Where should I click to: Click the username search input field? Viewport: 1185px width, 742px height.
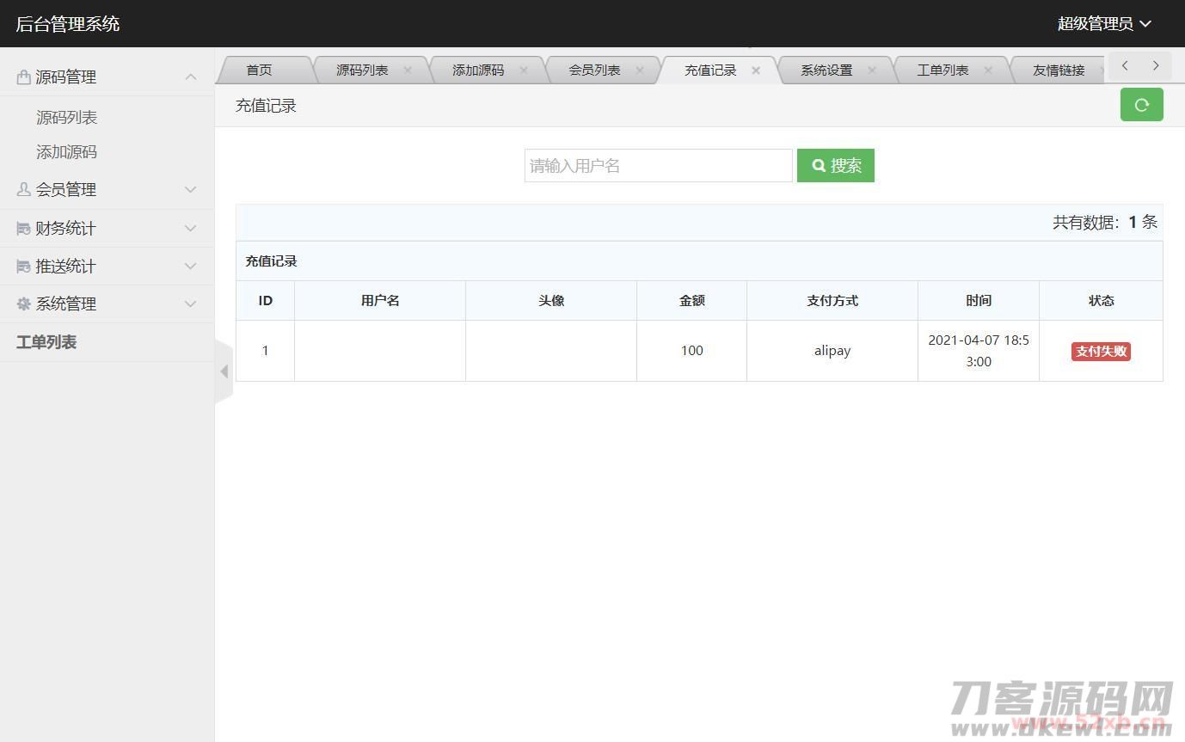pos(658,166)
